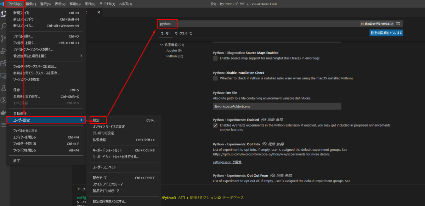Open the Run and Debug view
This screenshot has width=425, height=206.
4,51
